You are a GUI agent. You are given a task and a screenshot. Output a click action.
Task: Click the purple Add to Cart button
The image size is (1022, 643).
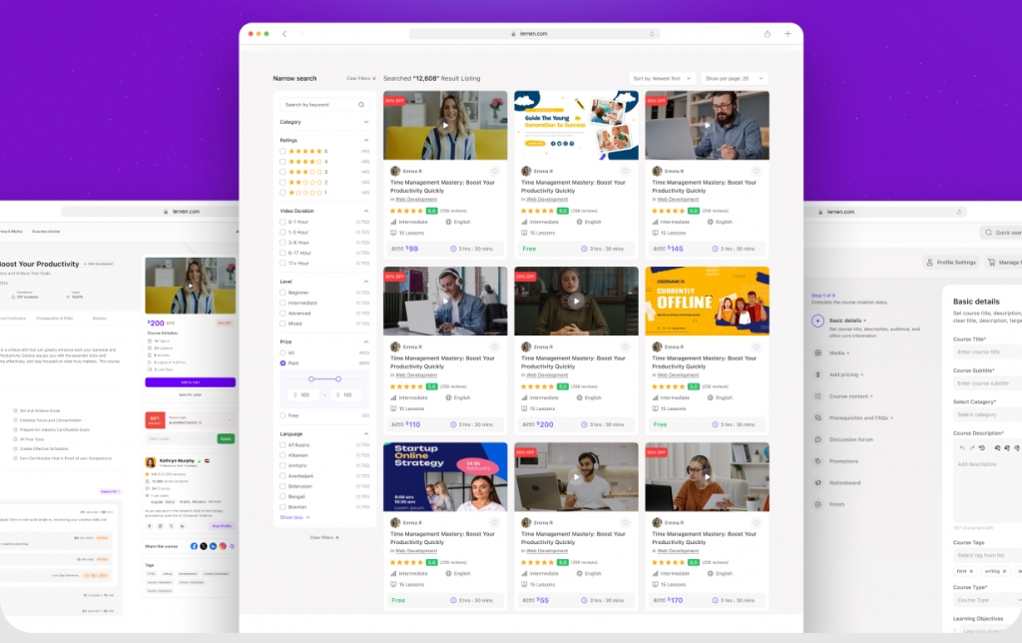click(x=190, y=382)
